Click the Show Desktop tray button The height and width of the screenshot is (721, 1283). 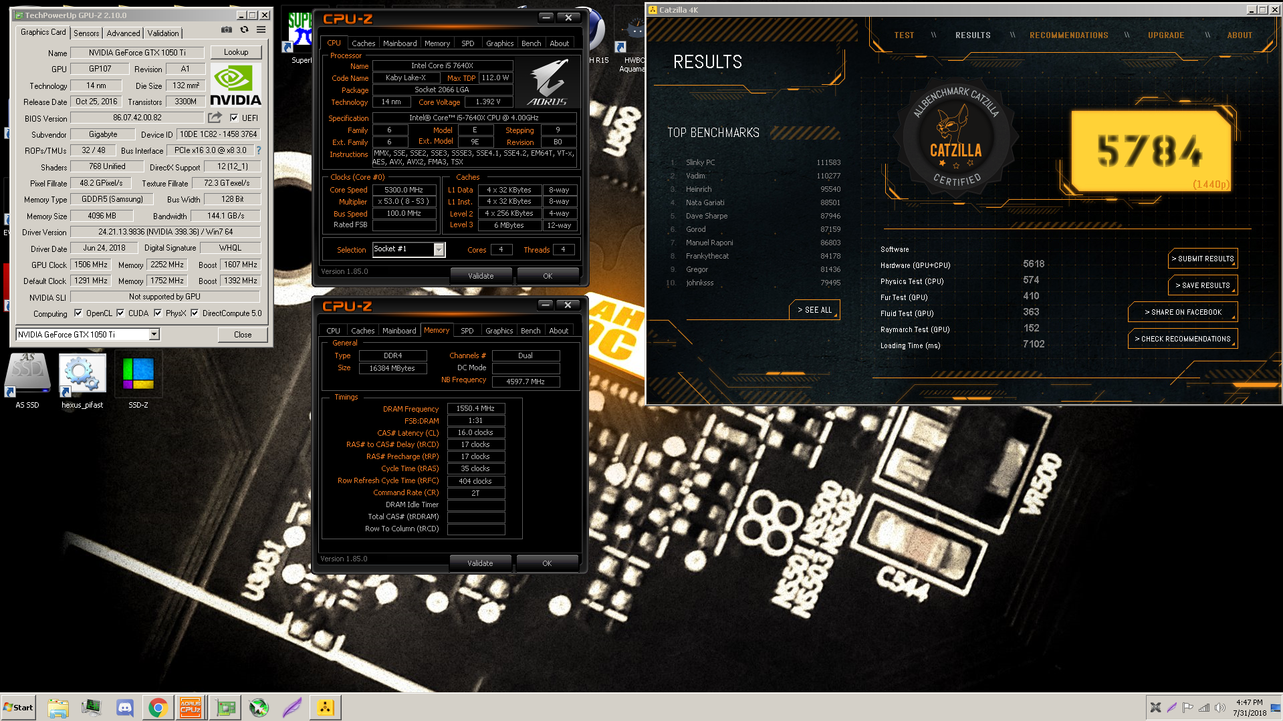click(x=1276, y=707)
